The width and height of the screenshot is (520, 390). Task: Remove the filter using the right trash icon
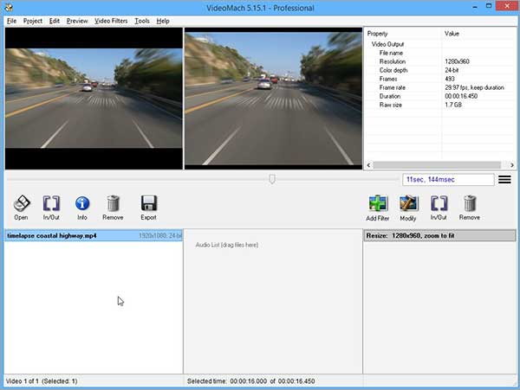[x=470, y=204]
